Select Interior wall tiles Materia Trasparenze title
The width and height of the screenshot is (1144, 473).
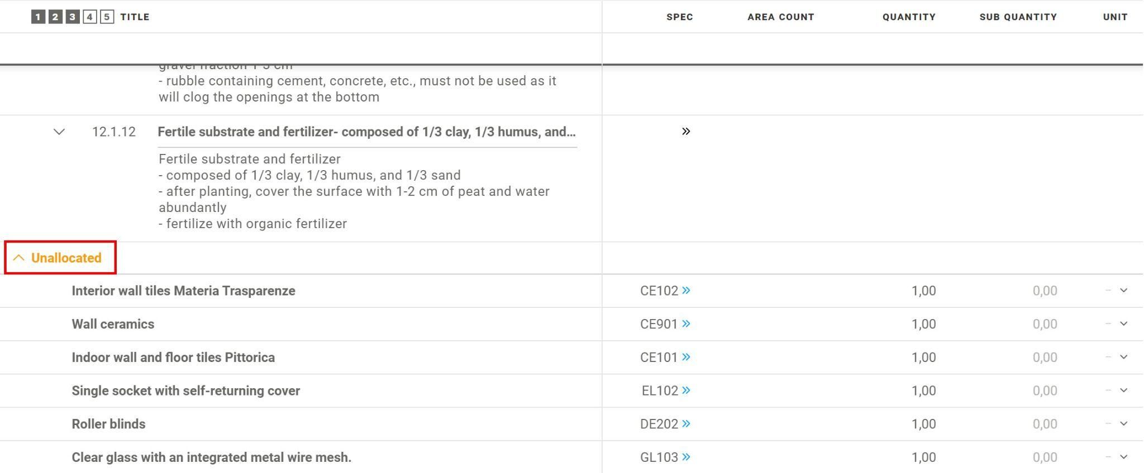183,291
